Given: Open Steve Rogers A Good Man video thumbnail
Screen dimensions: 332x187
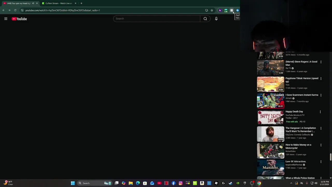Looking at the screenshot, I should pos(271,67).
